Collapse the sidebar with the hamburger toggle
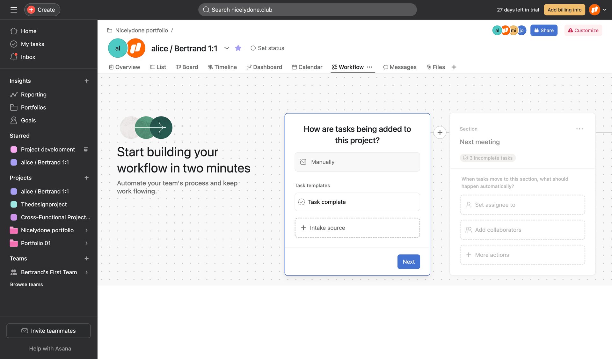612x359 pixels. (x=13, y=10)
